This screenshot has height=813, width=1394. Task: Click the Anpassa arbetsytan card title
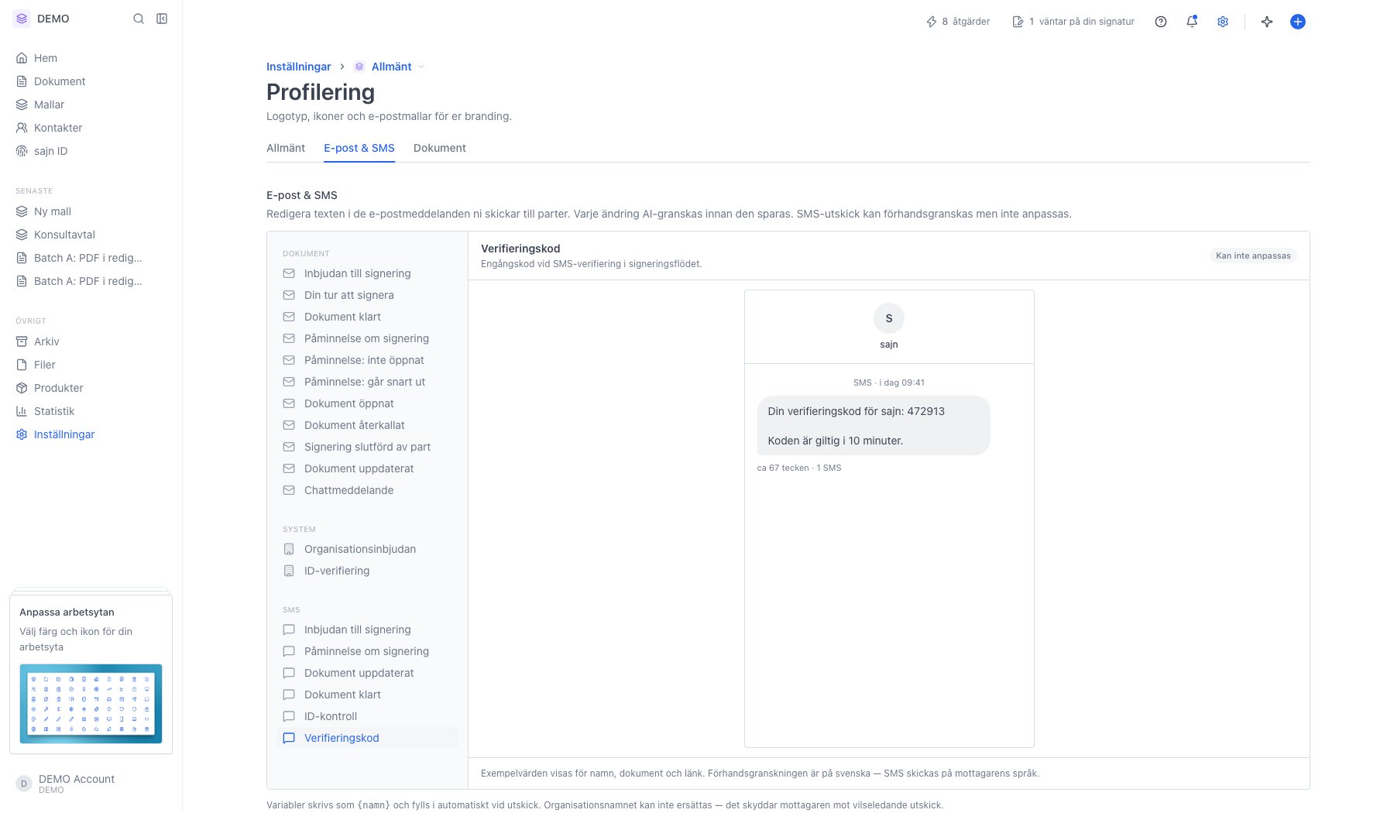[x=67, y=612]
